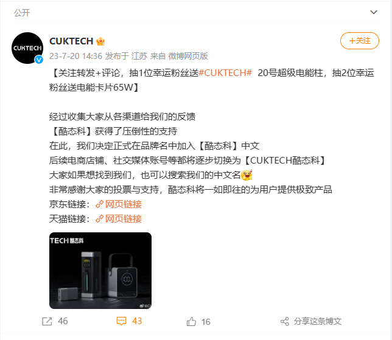Expand the chevron menu at top right

pos(374,12)
